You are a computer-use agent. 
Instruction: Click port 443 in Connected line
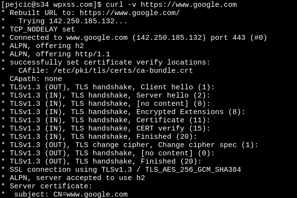point(228,37)
